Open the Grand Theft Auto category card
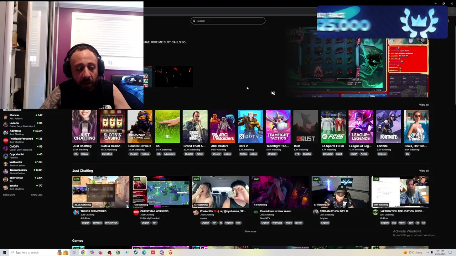Screen dimensions: 456x256 click(195, 127)
